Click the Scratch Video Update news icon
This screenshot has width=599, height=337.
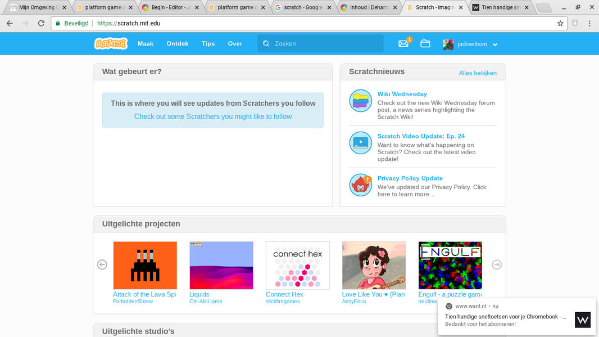(x=361, y=143)
